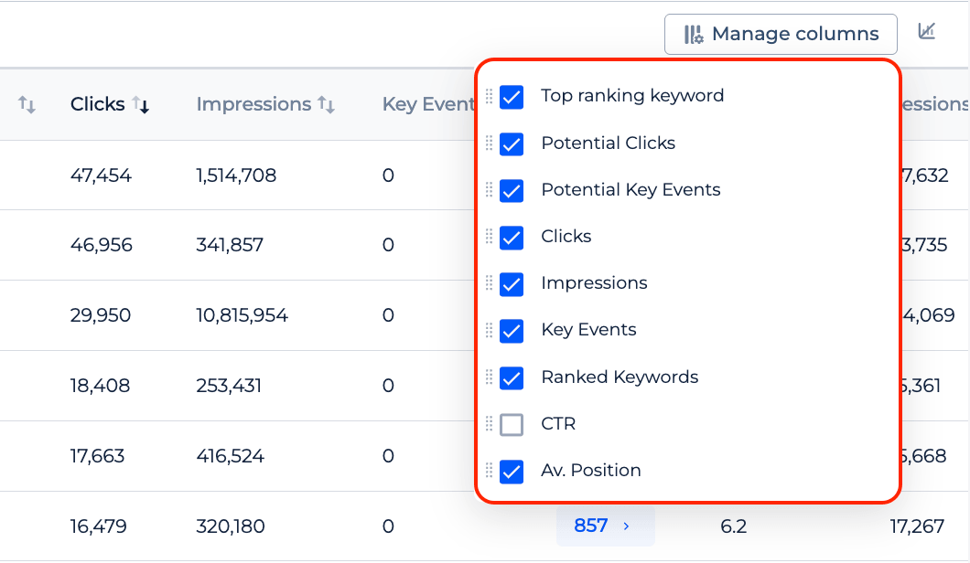Click drag handle beside Clicks option

(x=489, y=236)
